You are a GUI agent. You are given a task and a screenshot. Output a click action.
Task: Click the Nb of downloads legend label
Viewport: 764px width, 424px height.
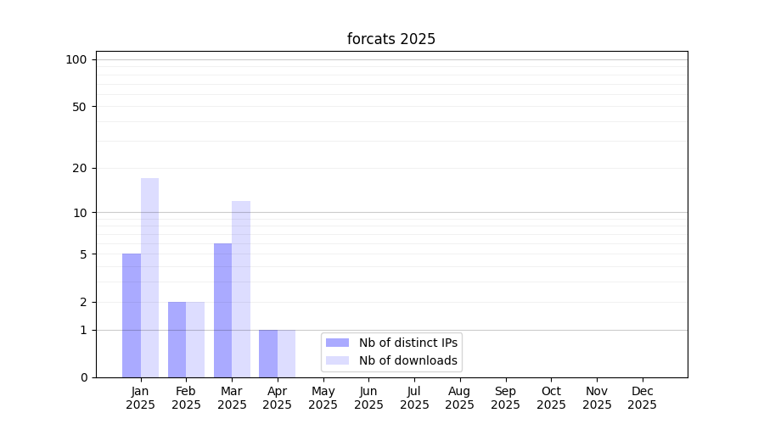click(x=407, y=360)
